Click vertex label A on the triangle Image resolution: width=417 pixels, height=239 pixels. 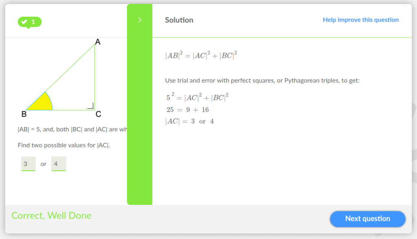point(98,42)
